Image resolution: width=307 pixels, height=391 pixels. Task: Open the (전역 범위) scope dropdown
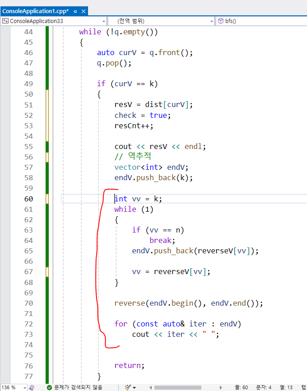tap(161, 21)
